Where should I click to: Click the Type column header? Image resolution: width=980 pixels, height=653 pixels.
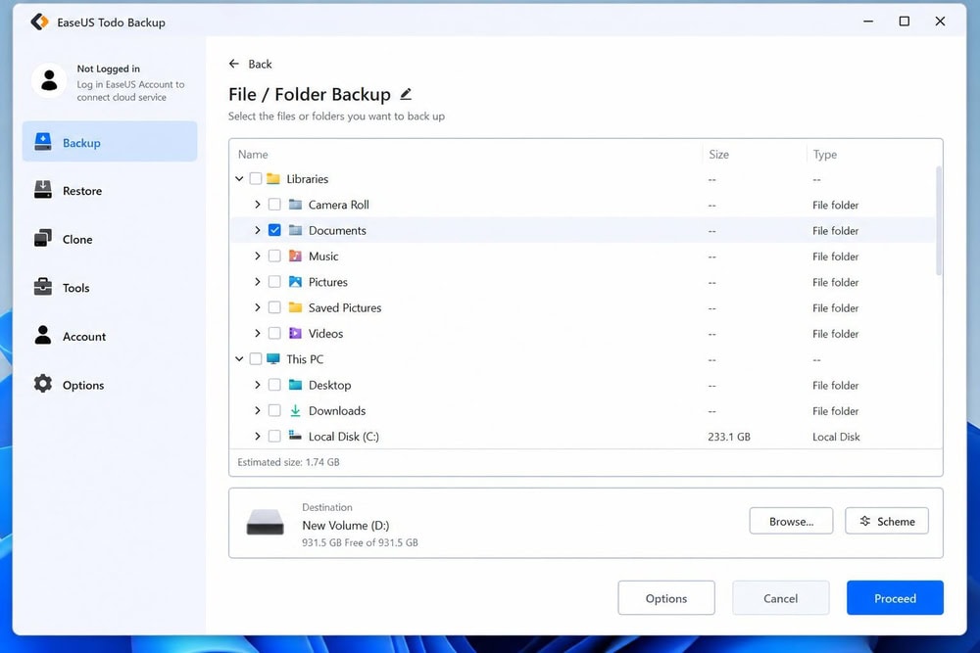pos(825,155)
